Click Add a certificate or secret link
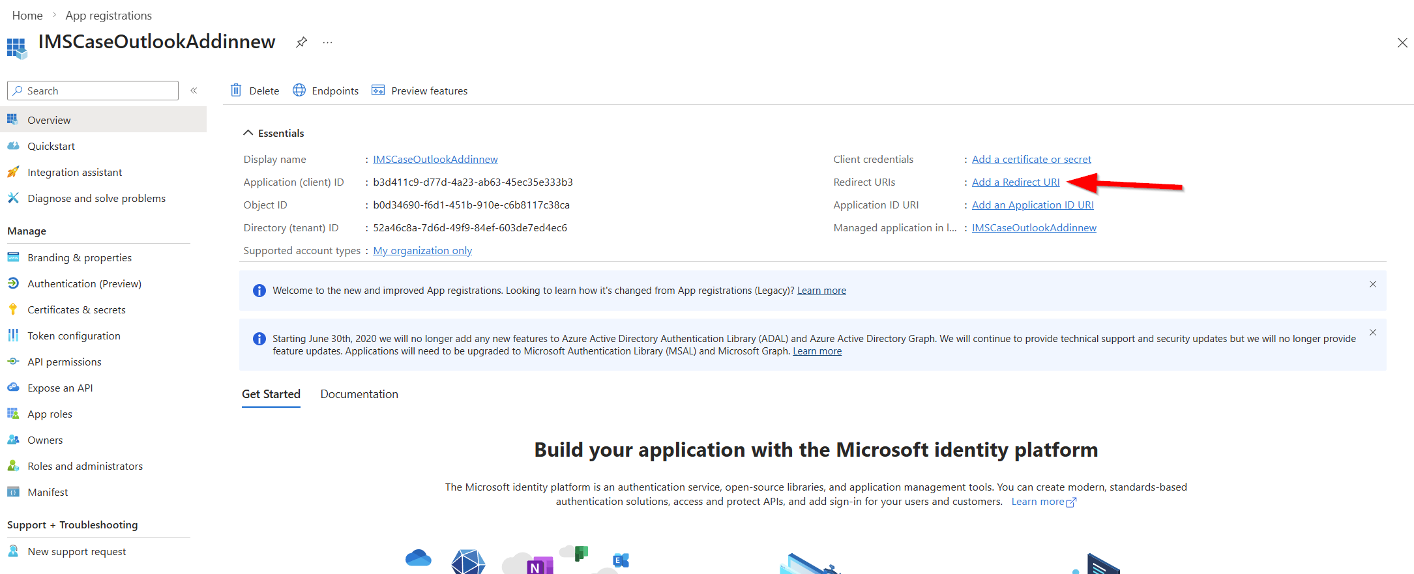 pyautogui.click(x=1031, y=159)
